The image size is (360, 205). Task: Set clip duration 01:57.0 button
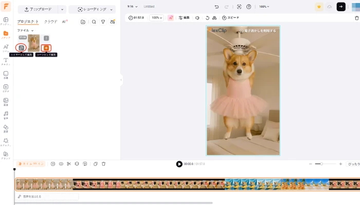136,17
